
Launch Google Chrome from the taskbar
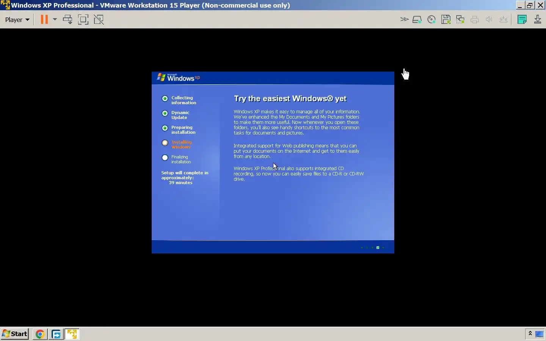(40, 334)
